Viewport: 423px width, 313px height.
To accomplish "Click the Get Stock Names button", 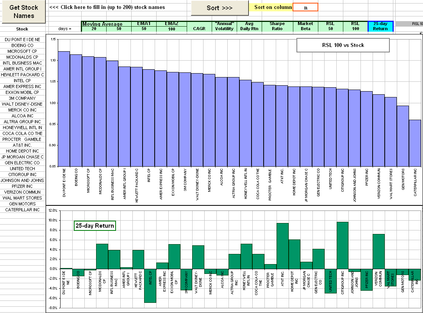I will 24,12.
